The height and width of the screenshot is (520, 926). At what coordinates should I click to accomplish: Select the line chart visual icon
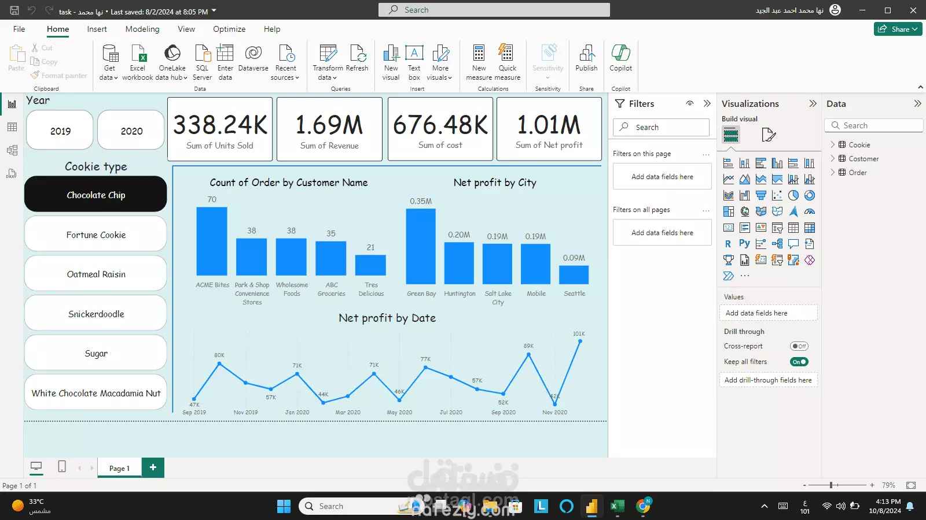pos(729,179)
